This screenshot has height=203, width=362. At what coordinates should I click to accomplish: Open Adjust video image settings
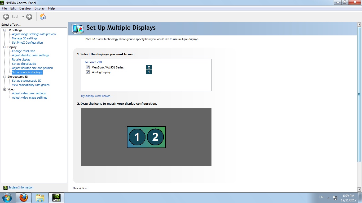click(x=29, y=98)
